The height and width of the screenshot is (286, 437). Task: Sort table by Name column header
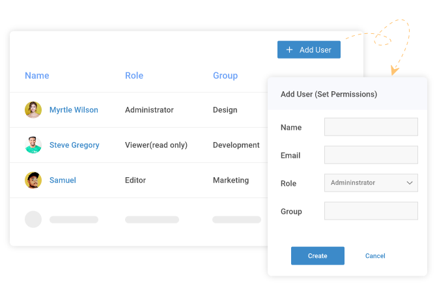click(37, 76)
